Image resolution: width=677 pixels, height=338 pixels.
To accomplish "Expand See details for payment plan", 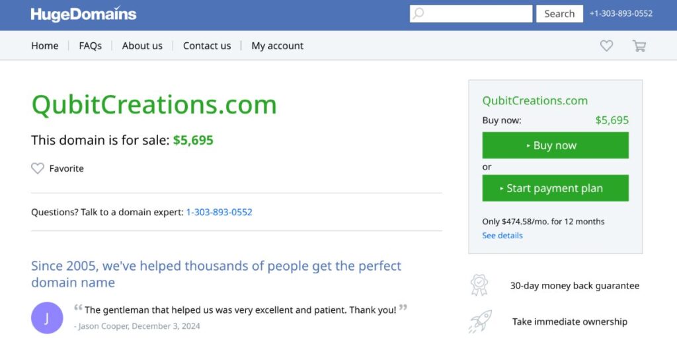I will (502, 236).
